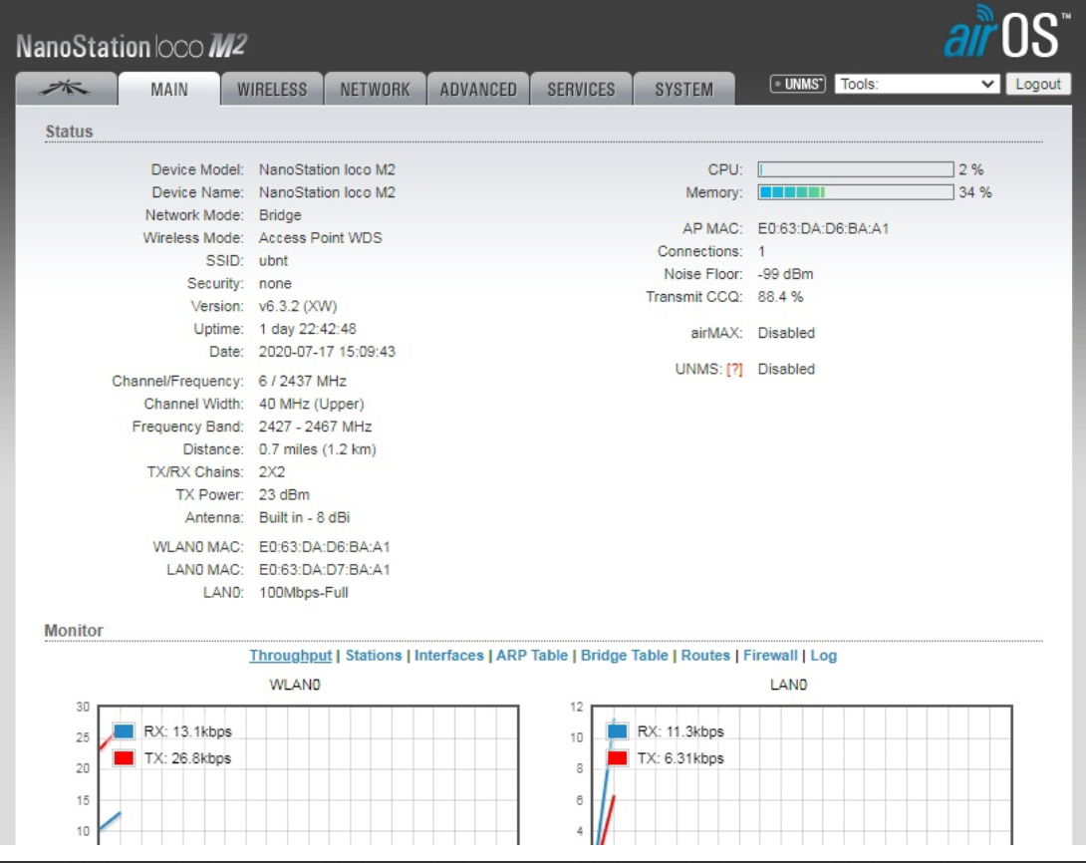Click the Noise Floor value -99 dBm

coord(785,274)
